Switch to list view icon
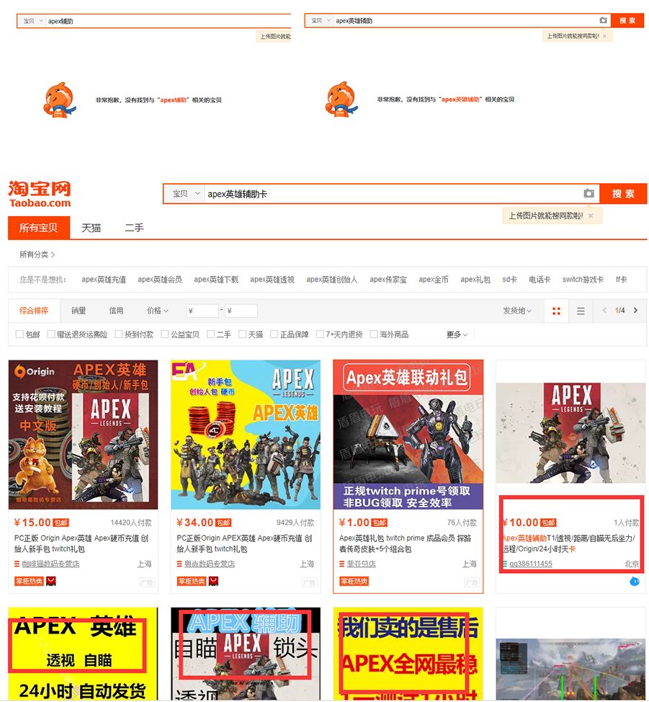Viewport: 649px width, 702px height. (581, 311)
